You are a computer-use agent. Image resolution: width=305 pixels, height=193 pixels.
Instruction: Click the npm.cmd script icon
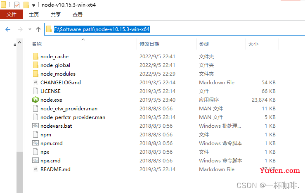pos(35,143)
